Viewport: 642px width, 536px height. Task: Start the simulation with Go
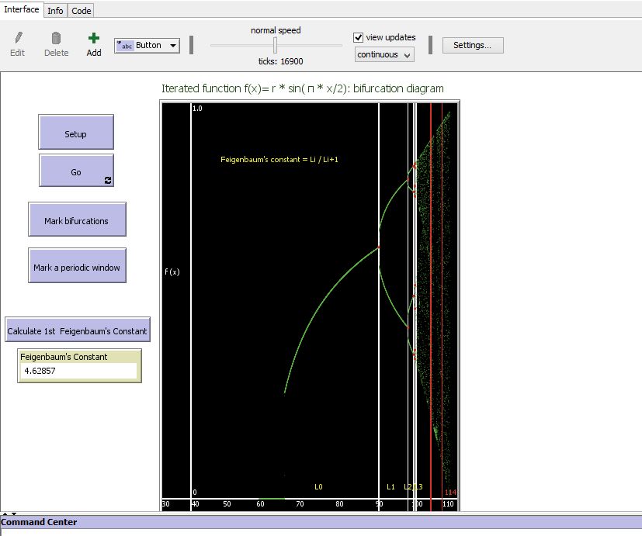(x=75, y=170)
